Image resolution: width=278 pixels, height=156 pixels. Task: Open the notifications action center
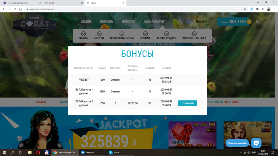pos(272,152)
